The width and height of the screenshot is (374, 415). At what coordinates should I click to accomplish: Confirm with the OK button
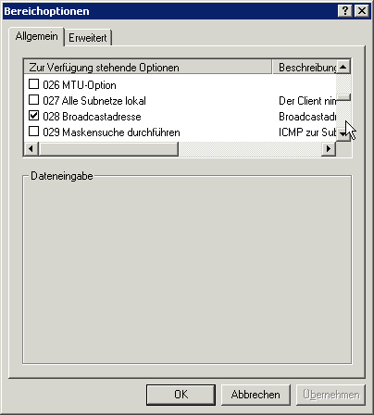(x=181, y=395)
